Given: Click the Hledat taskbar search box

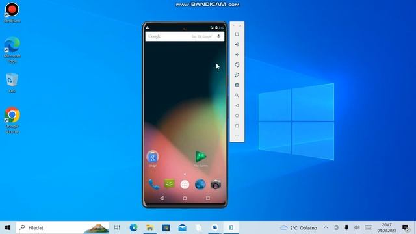Looking at the screenshot, I should 62,227.
